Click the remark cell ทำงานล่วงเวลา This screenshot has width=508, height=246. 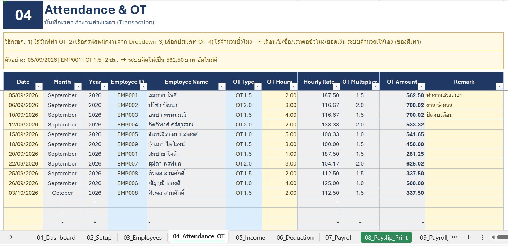click(464, 95)
